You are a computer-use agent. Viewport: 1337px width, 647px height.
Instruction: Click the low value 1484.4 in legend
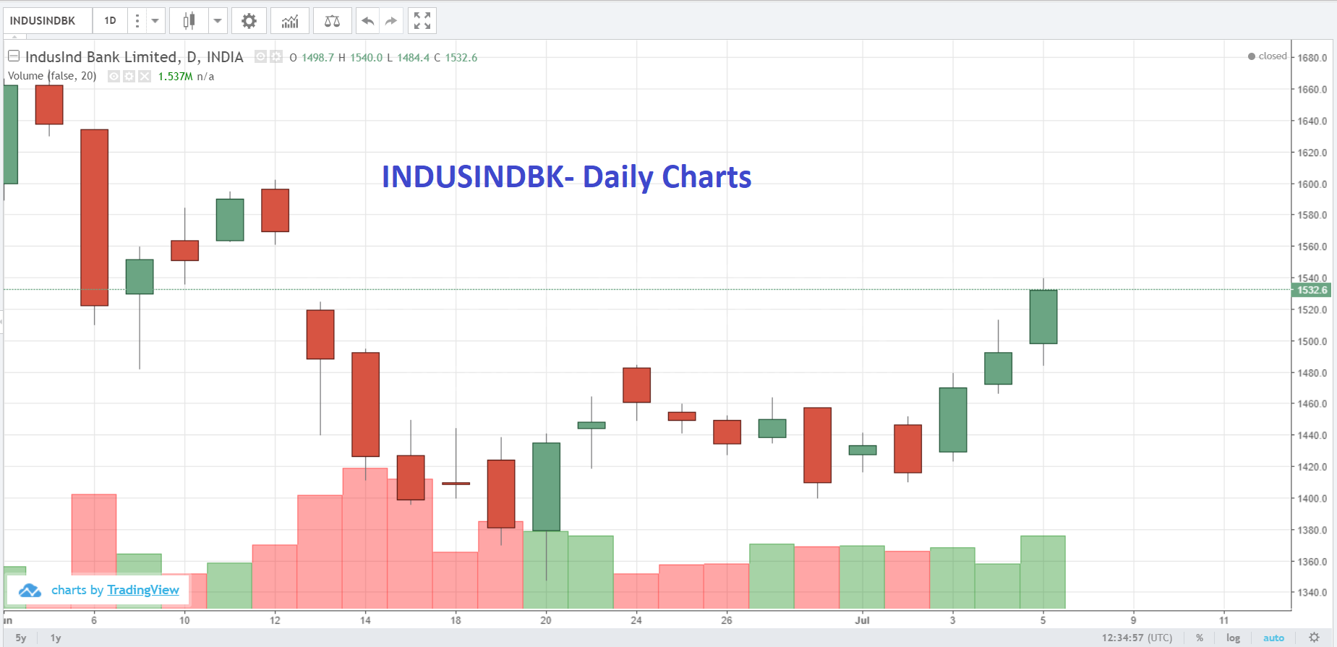pyautogui.click(x=413, y=58)
